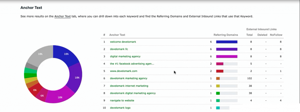Click the yellow bar for develomark internet marketing
The width and height of the screenshot is (300, 112).
tap(218, 86)
